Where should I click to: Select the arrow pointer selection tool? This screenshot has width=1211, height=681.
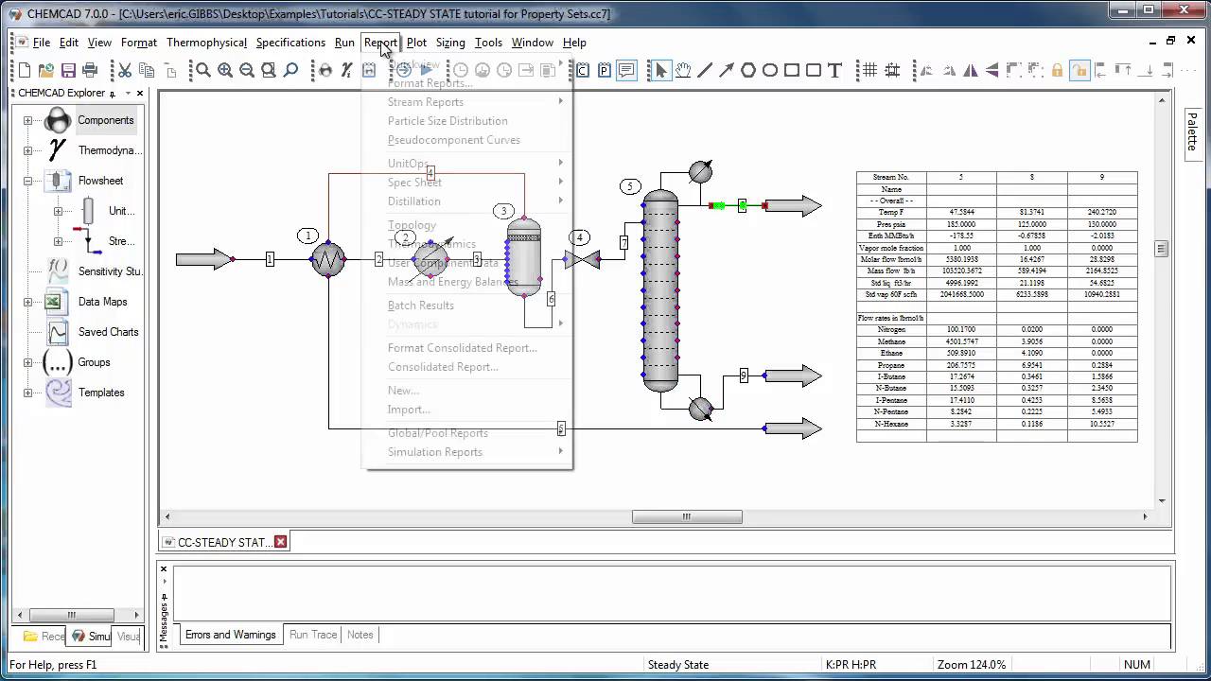coord(660,70)
